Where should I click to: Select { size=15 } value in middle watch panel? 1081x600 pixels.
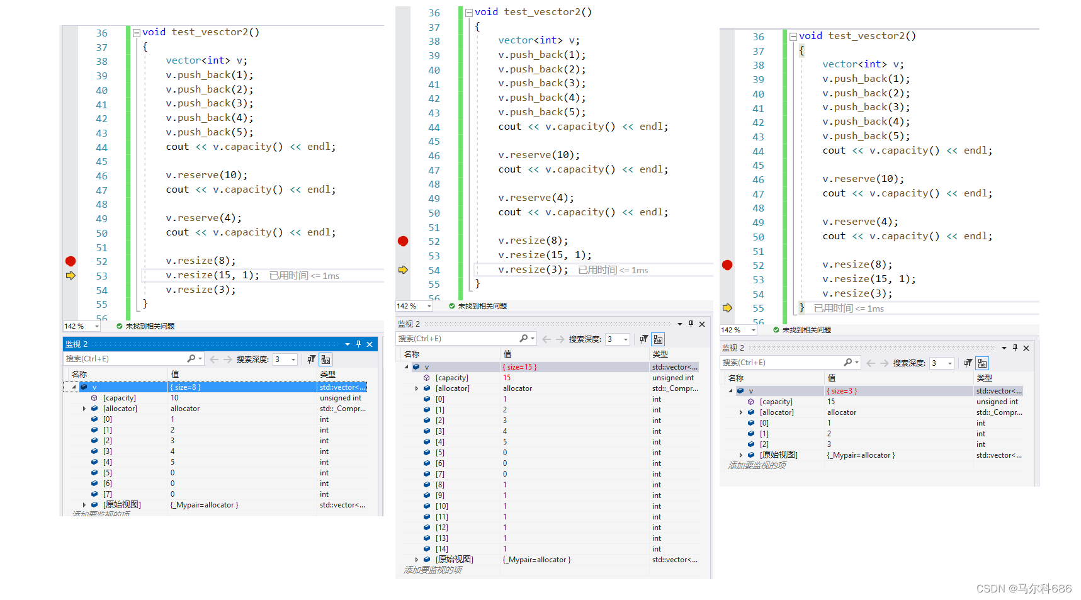519,367
